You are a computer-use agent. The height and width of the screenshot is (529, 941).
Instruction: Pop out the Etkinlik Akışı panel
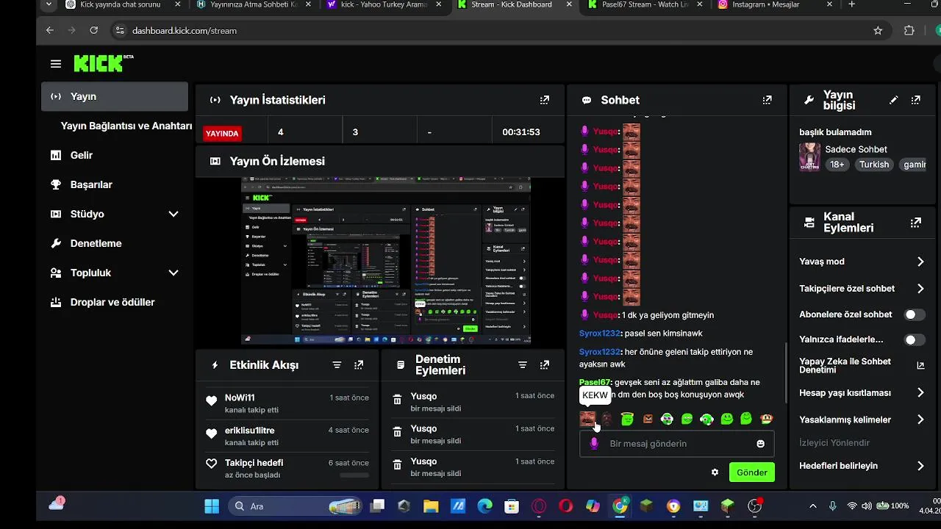coord(359,364)
